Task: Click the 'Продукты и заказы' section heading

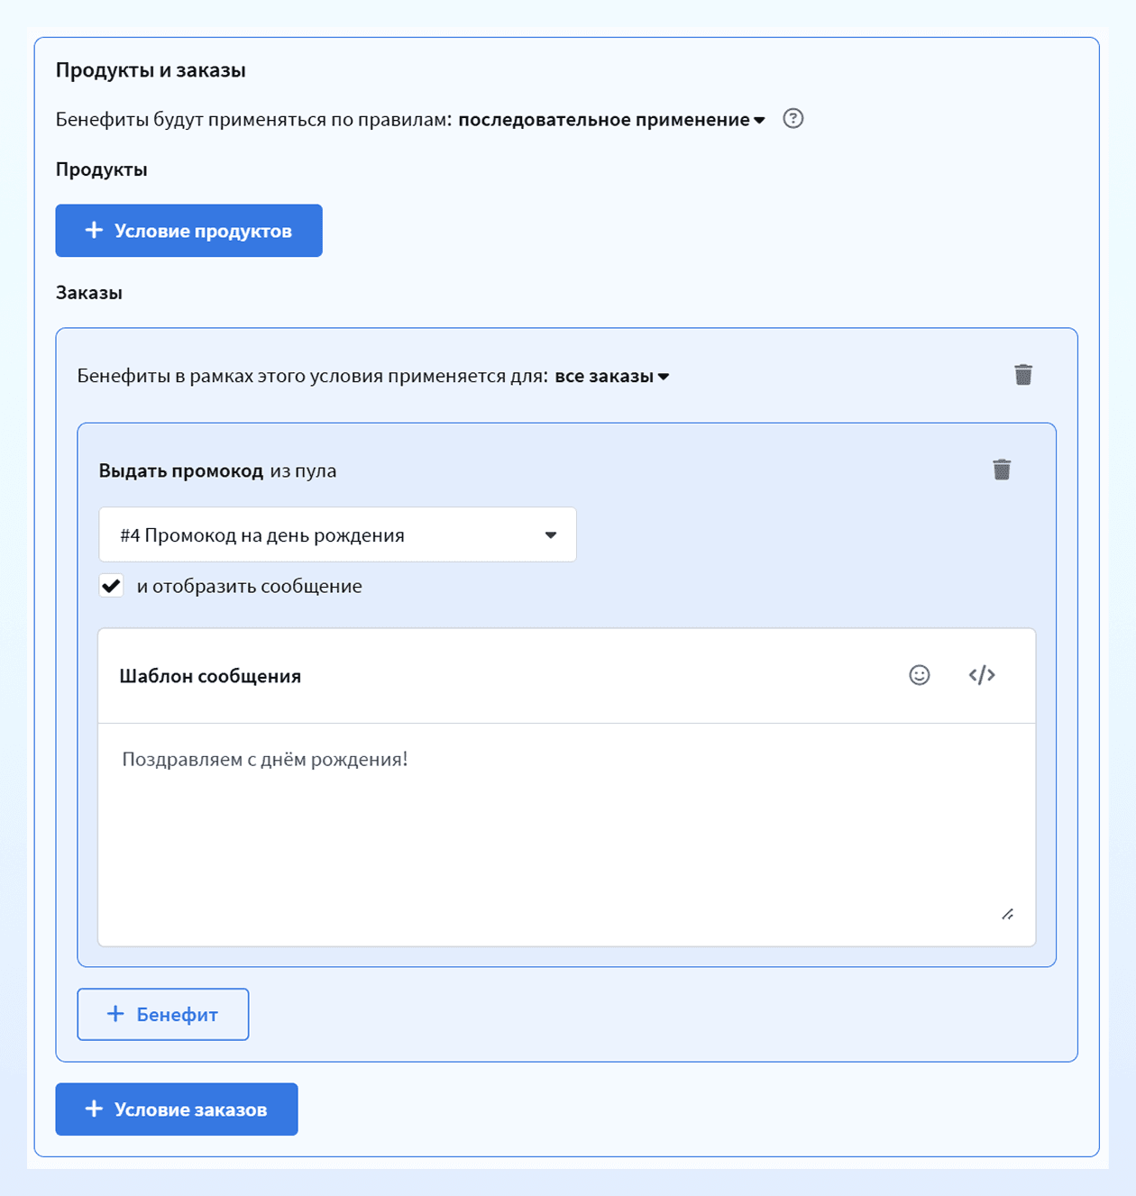Action: pos(151,70)
